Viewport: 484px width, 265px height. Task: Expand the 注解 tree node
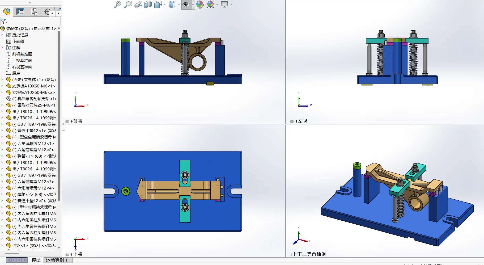point(2,48)
